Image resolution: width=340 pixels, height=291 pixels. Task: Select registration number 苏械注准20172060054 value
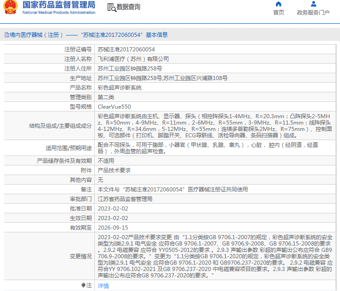pos(126,50)
